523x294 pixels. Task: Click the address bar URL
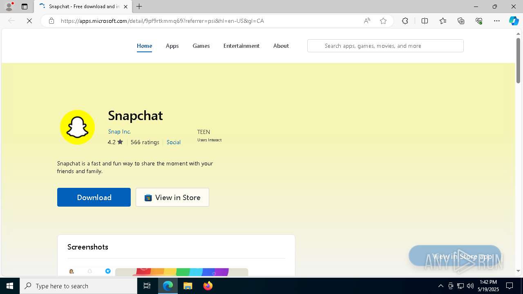coord(162,21)
